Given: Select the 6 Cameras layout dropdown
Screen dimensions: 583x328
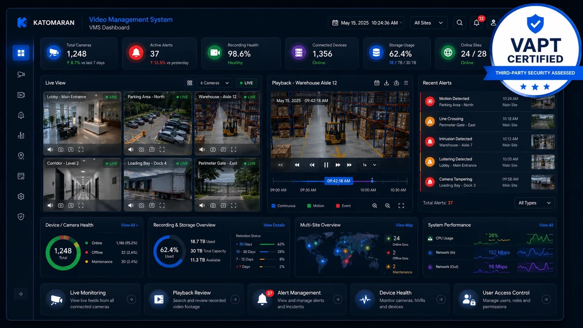Looking at the screenshot, I should (214, 83).
